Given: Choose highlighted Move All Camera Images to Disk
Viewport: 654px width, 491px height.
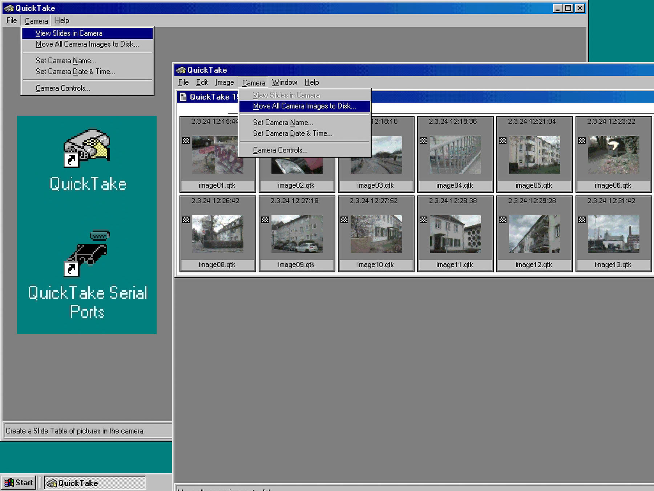Looking at the screenshot, I should 304,106.
